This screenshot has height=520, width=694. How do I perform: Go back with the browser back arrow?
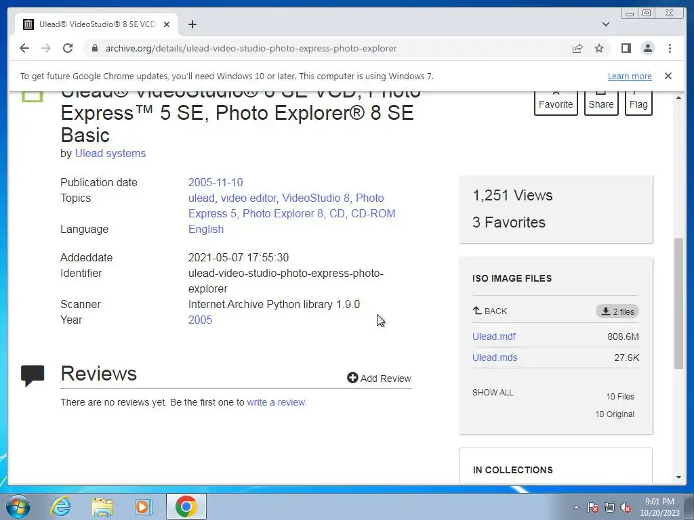24,48
